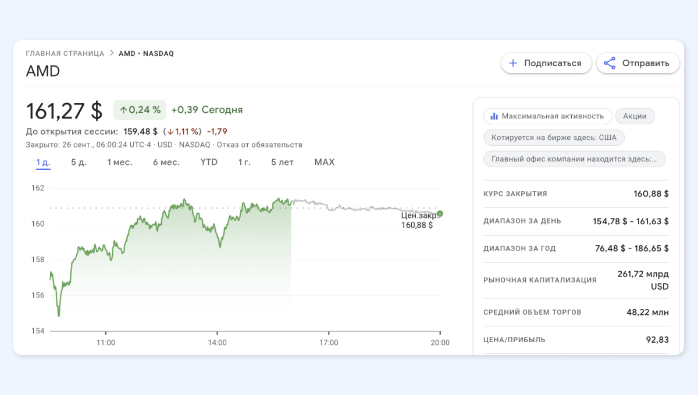Image resolution: width=698 pixels, height=395 pixels.
Task: Click the green dot at chart end
Action: 440,214
